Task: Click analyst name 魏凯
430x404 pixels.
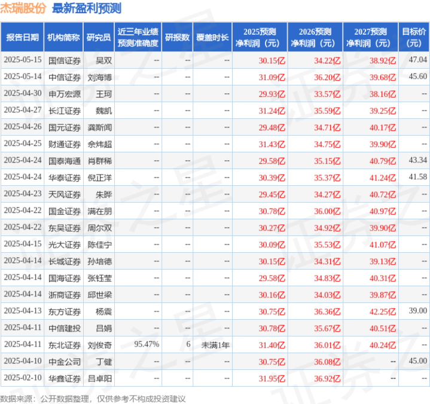Action: 103,111
